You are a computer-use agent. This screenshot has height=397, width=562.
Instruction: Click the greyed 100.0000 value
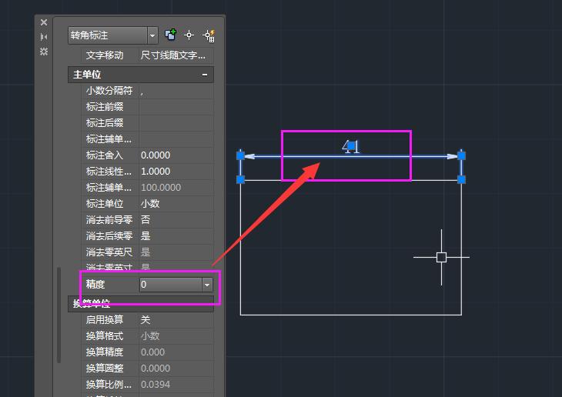coord(161,188)
